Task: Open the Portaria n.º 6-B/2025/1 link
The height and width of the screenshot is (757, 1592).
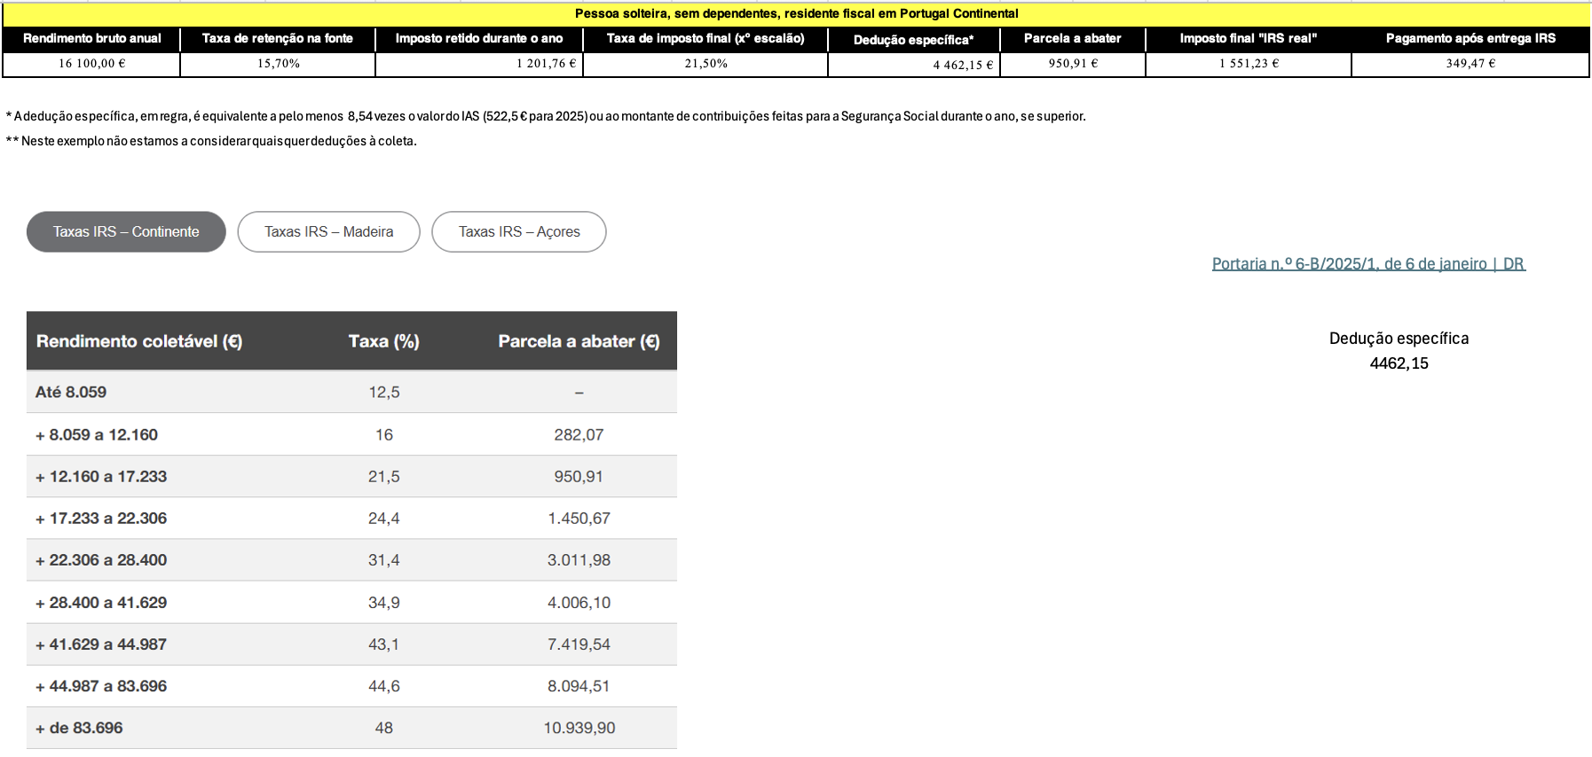Action: coord(1367,263)
